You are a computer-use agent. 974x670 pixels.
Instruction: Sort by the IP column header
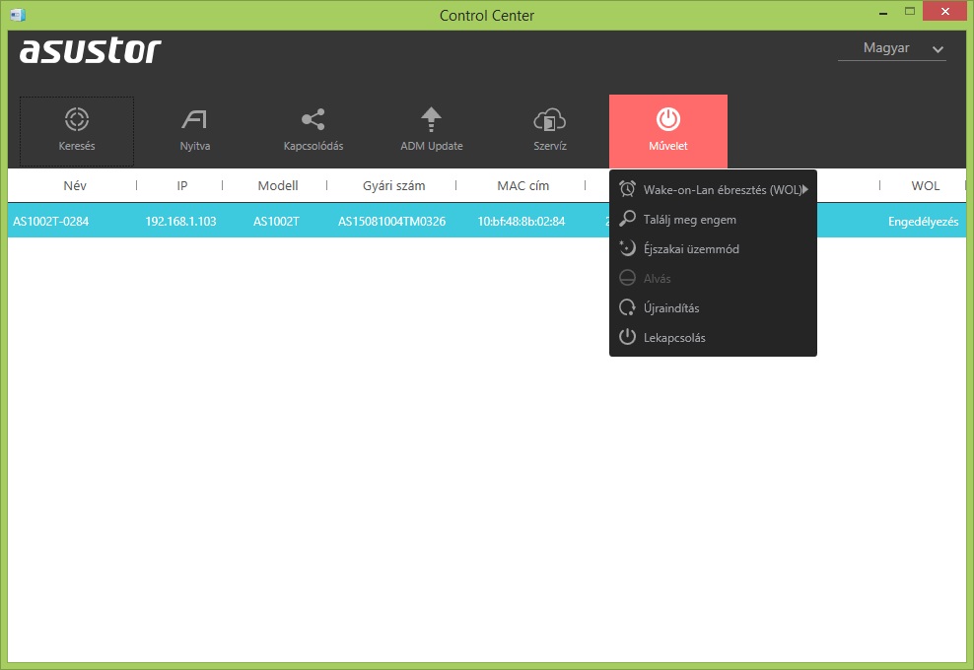[182, 185]
